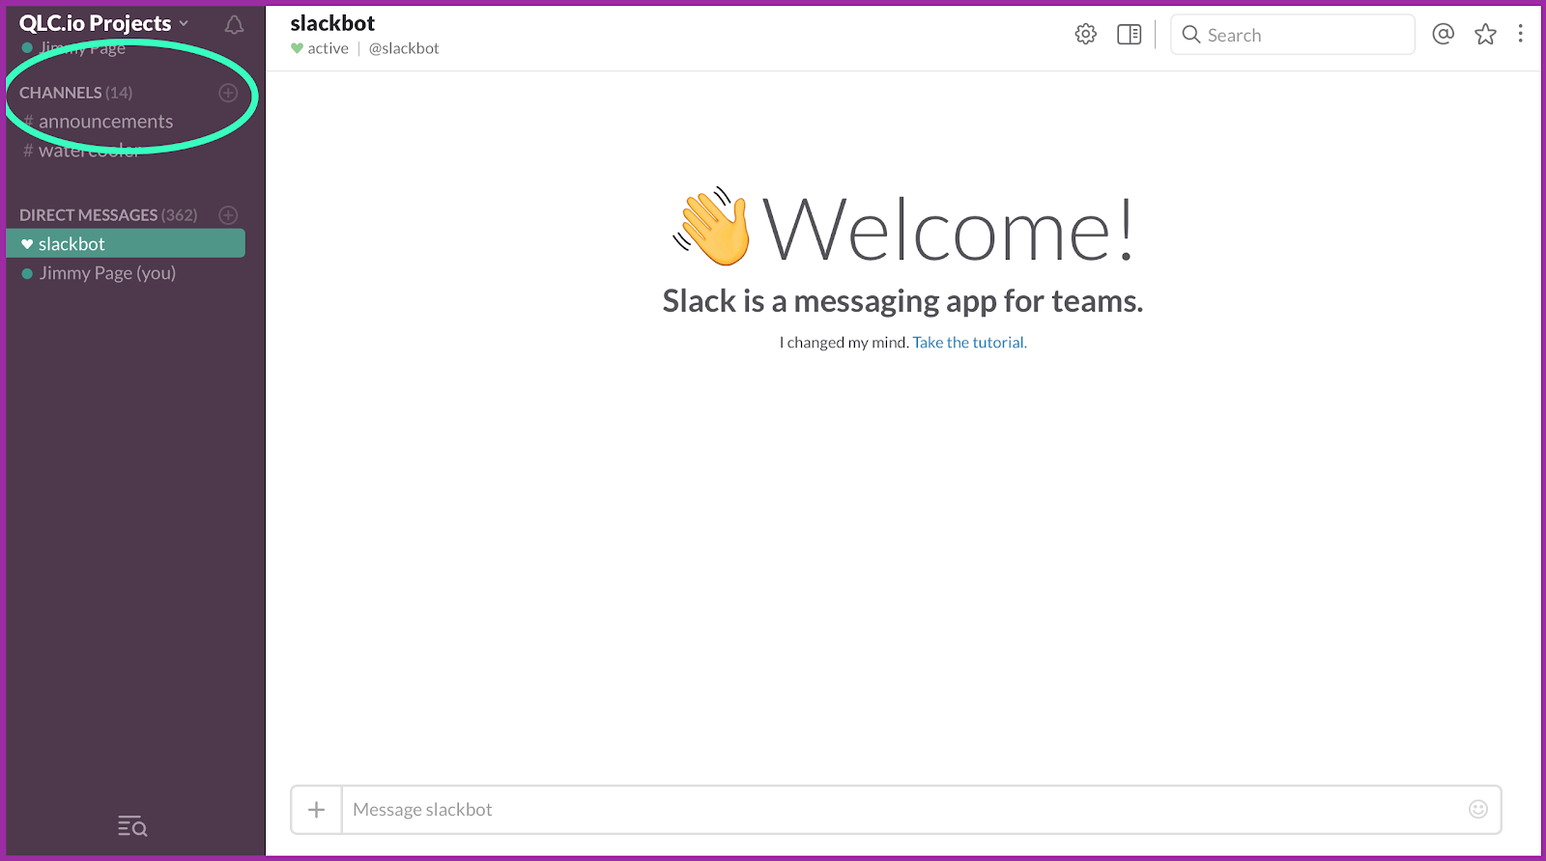The image size is (1546, 861).
Task: Click into the Search field
Action: (1293, 35)
